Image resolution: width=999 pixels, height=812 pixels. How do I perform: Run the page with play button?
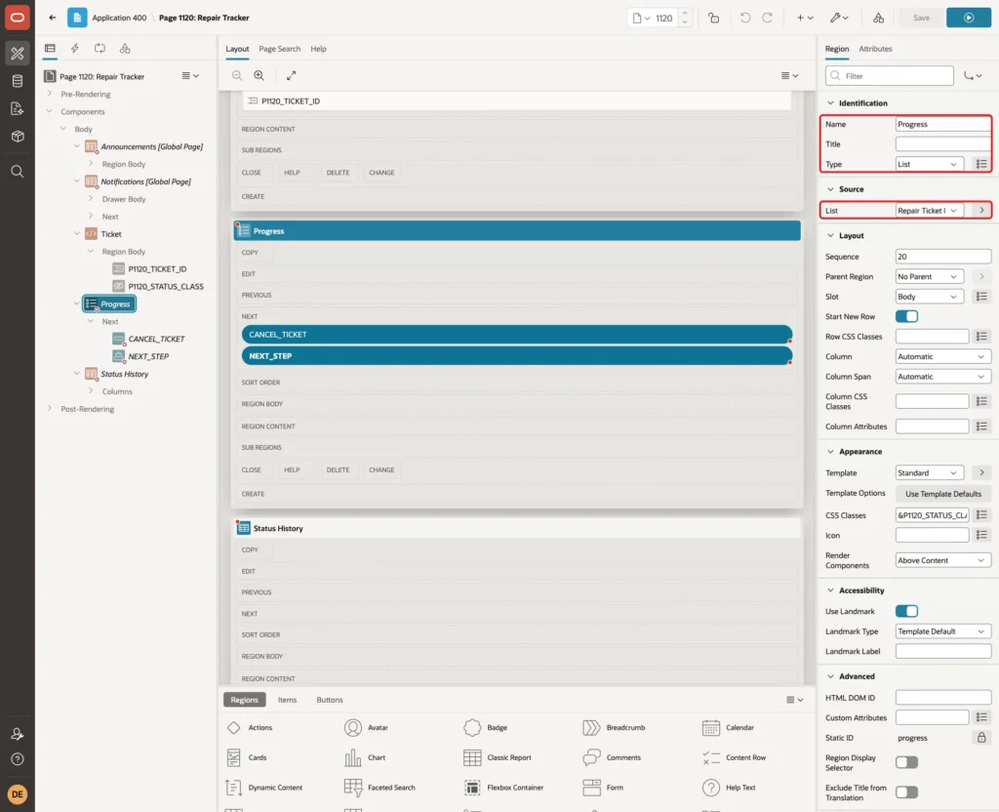coord(969,18)
